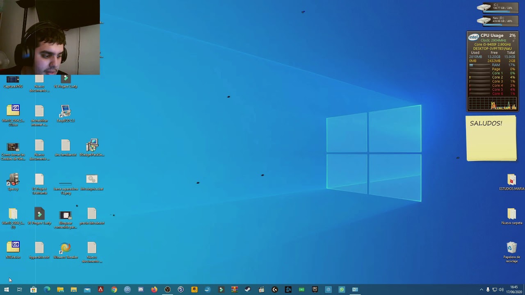Select the Winaero Tweaker shortcut
The image size is (525, 295).
point(66,250)
